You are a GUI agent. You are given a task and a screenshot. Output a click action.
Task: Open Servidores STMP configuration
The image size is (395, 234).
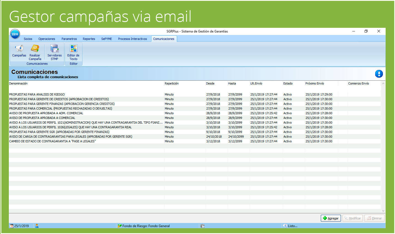54,52
